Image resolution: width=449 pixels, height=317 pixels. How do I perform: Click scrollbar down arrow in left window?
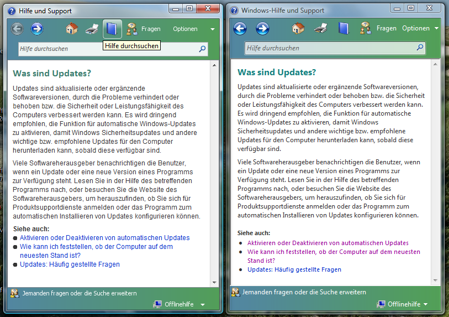[214, 283]
